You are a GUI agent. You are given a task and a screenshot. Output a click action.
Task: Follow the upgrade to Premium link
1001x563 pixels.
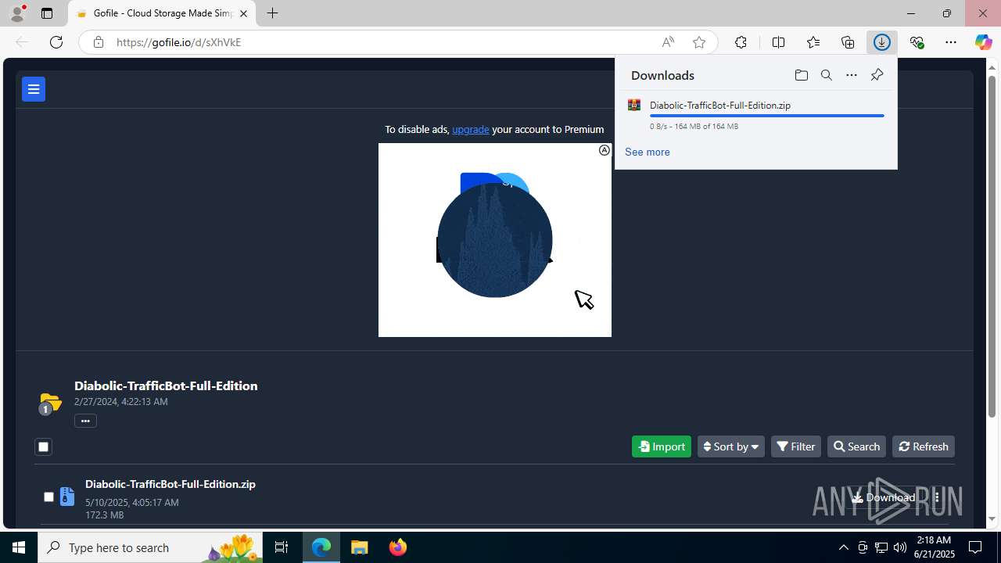(471, 129)
